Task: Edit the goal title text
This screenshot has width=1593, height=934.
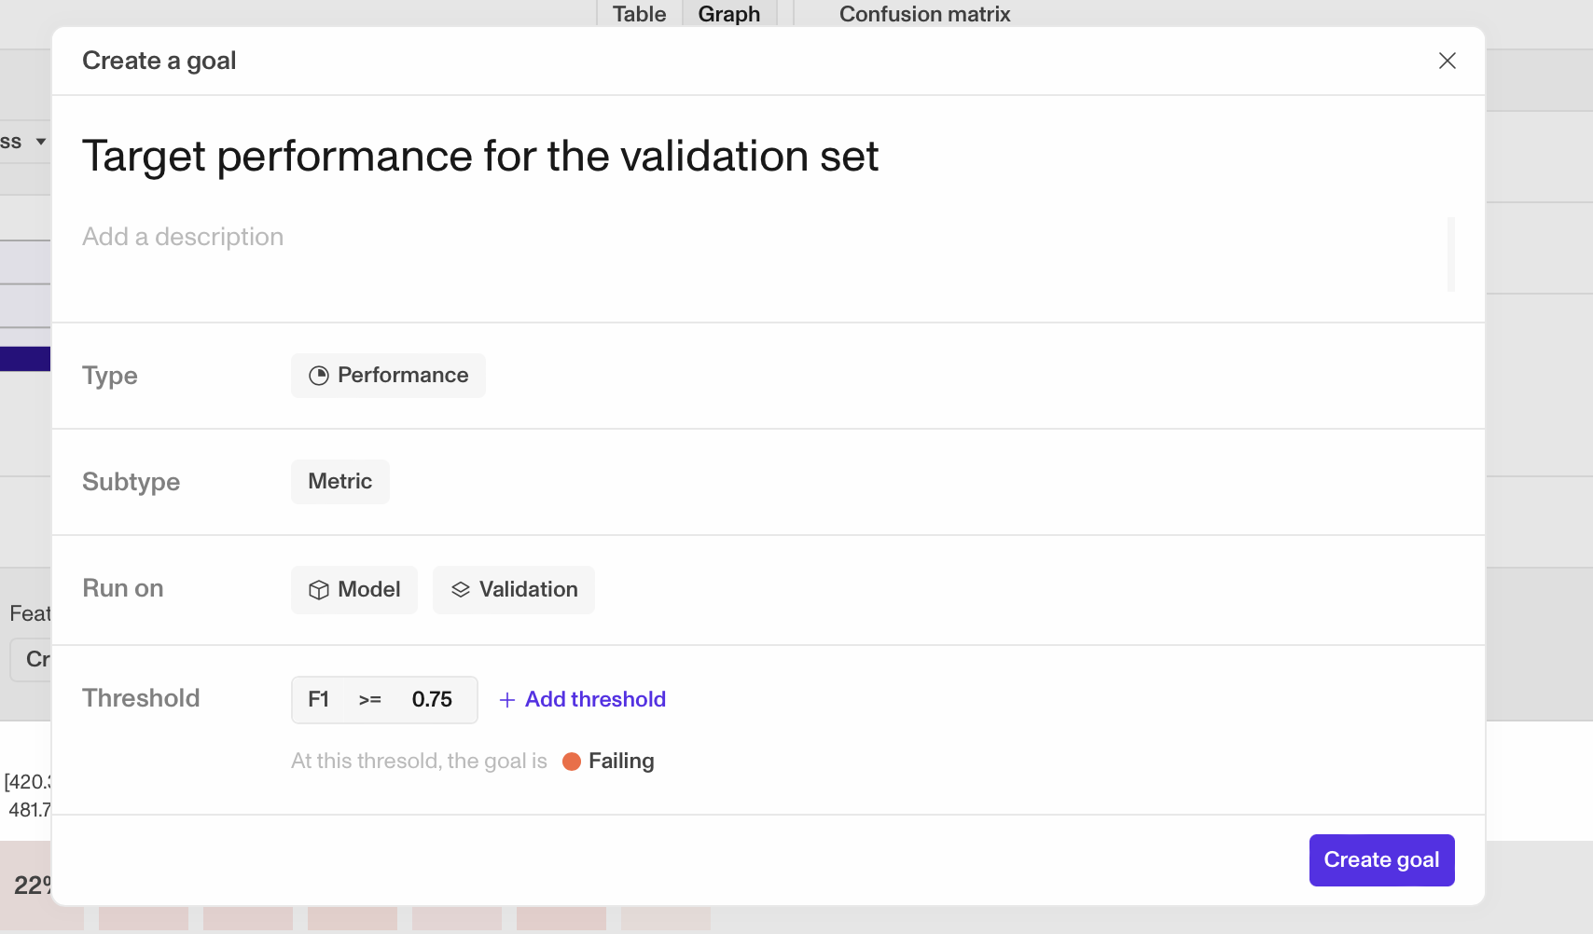Action: pyautogui.click(x=480, y=156)
